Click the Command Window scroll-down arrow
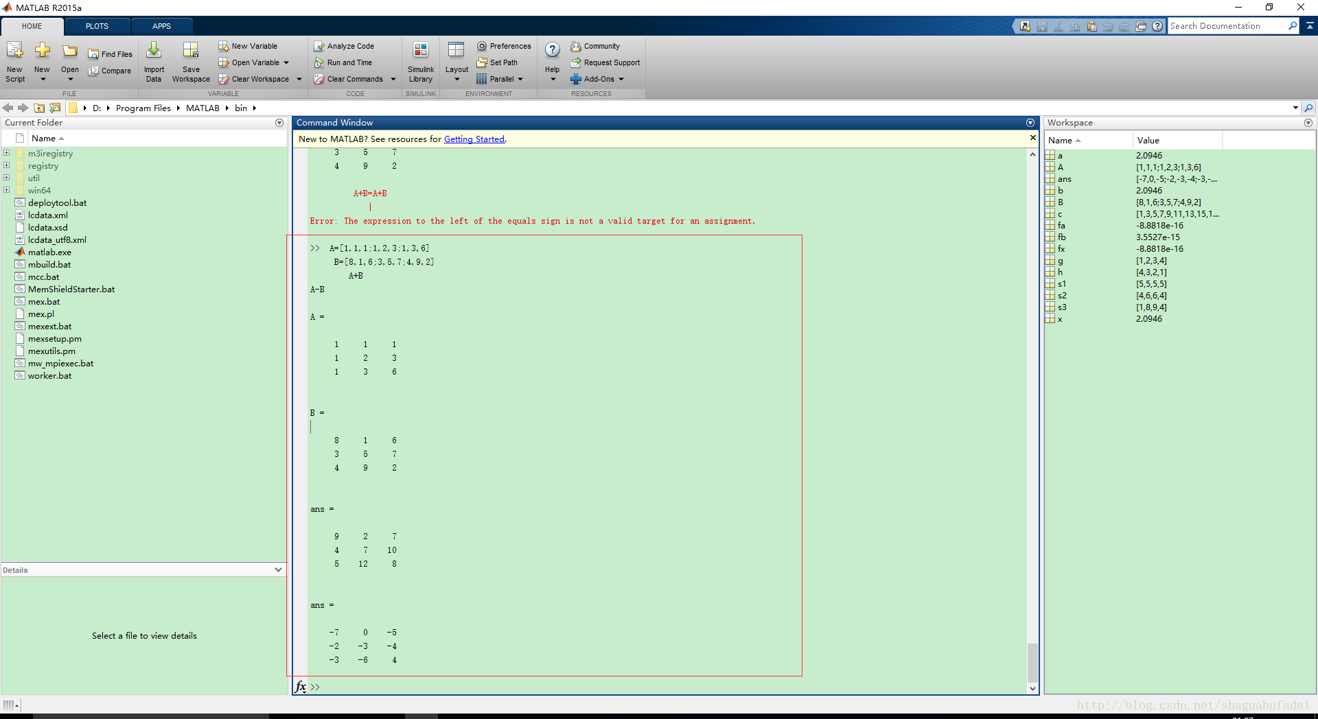 tap(1032, 688)
